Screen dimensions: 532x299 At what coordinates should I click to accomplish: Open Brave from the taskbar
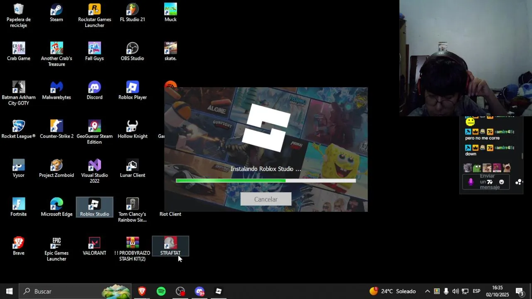tap(142, 291)
